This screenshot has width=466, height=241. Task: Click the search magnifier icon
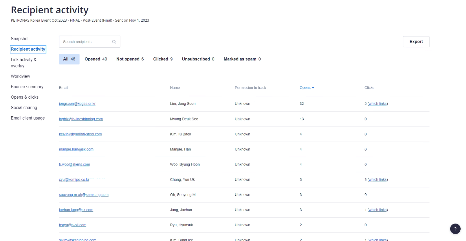click(x=114, y=42)
